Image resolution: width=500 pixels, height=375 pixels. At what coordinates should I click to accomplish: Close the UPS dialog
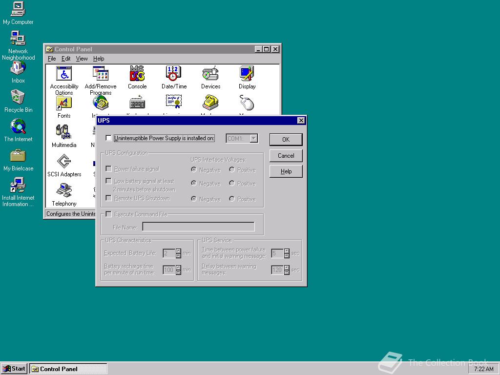[301, 120]
